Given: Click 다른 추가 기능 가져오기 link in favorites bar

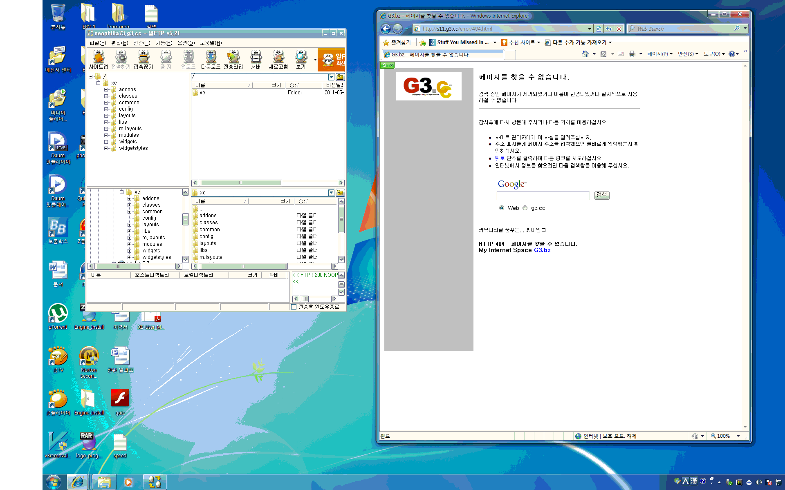Looking at the screenshot, I should point(578,42).
